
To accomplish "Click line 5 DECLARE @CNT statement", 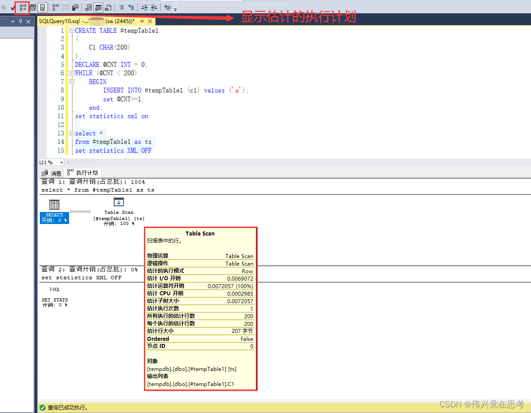I will tap(111, 64).
